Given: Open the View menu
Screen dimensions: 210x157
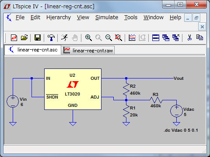Looking at the screenshot, I should 83,17.
